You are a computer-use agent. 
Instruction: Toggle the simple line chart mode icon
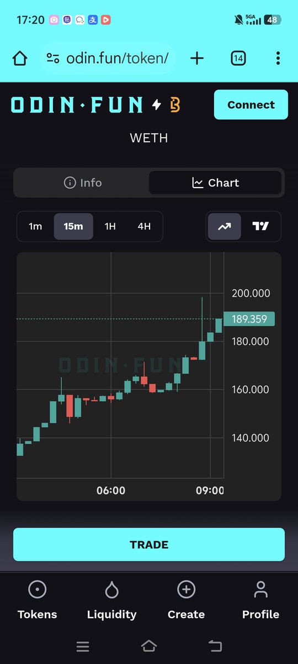225,226
